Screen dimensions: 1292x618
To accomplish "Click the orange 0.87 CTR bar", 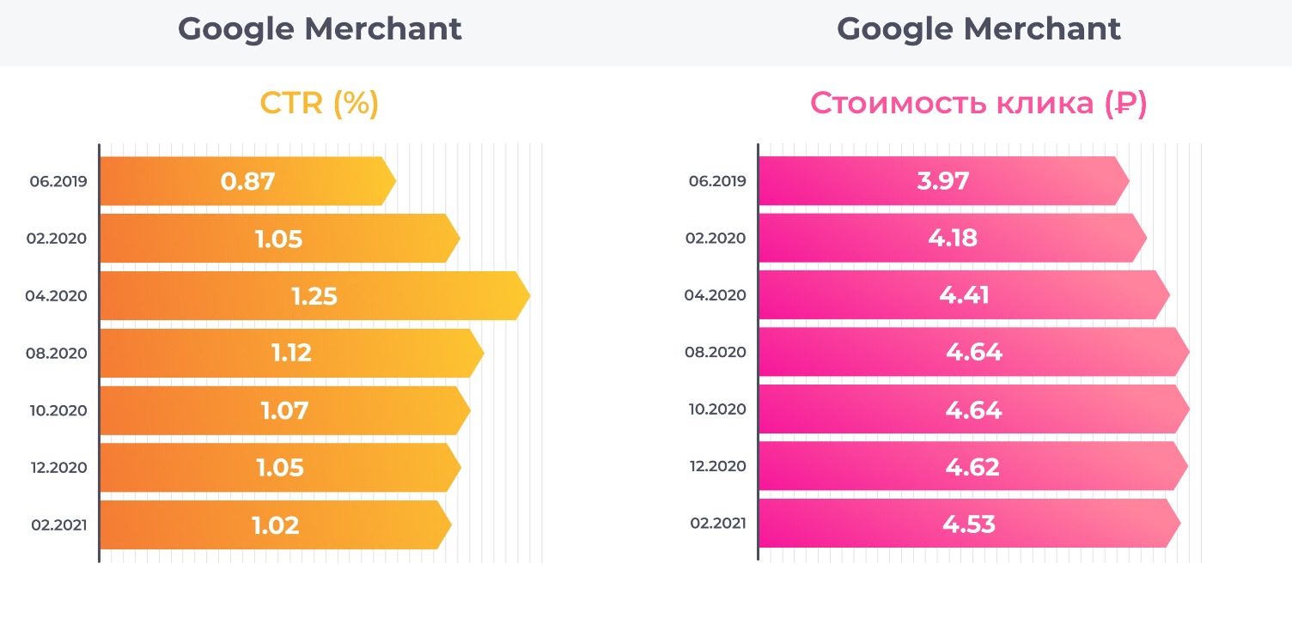I will click(x=247, y=182).
